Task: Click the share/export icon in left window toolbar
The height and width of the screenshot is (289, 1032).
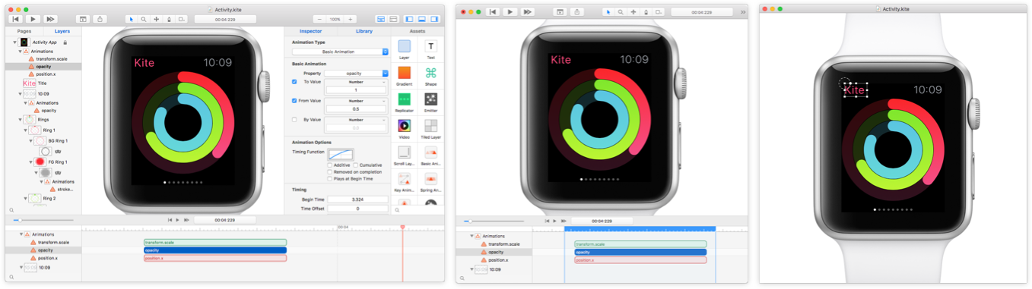Action: (x=100, y=19)
